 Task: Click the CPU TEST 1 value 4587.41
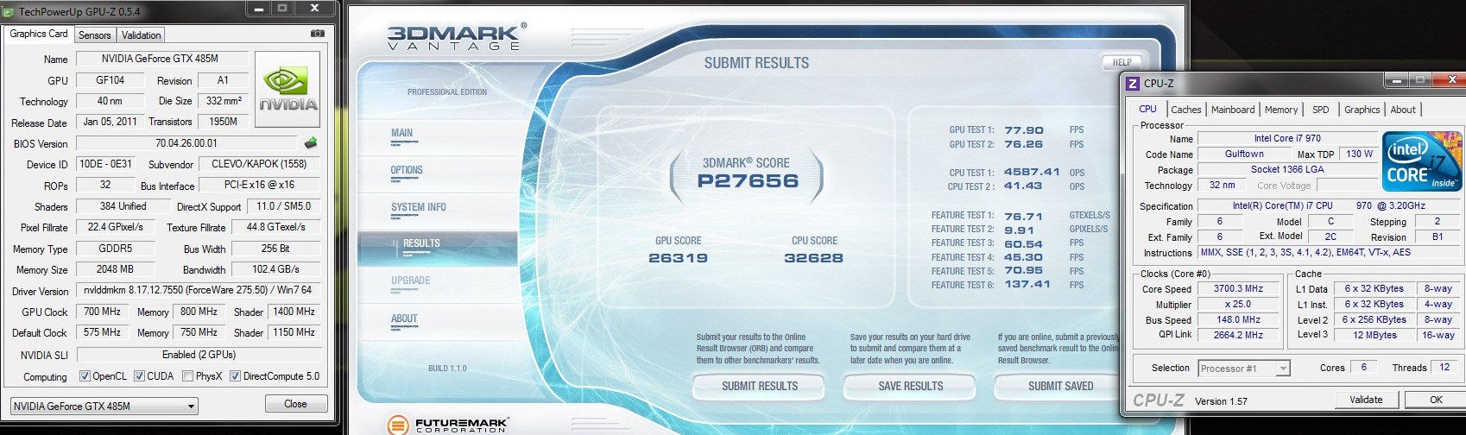pyautogui.click(x=1032, y=173)
